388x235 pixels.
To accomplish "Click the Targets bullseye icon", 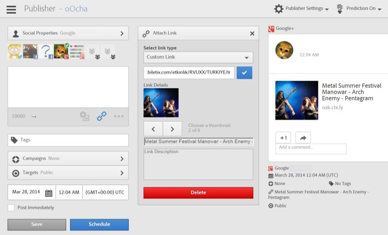I will (x=16, y=173).
